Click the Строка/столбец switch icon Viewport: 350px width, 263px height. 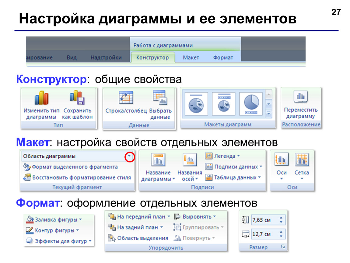(126, 98)
